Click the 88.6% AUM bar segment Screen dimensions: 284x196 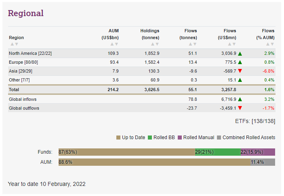coord(154,162)
